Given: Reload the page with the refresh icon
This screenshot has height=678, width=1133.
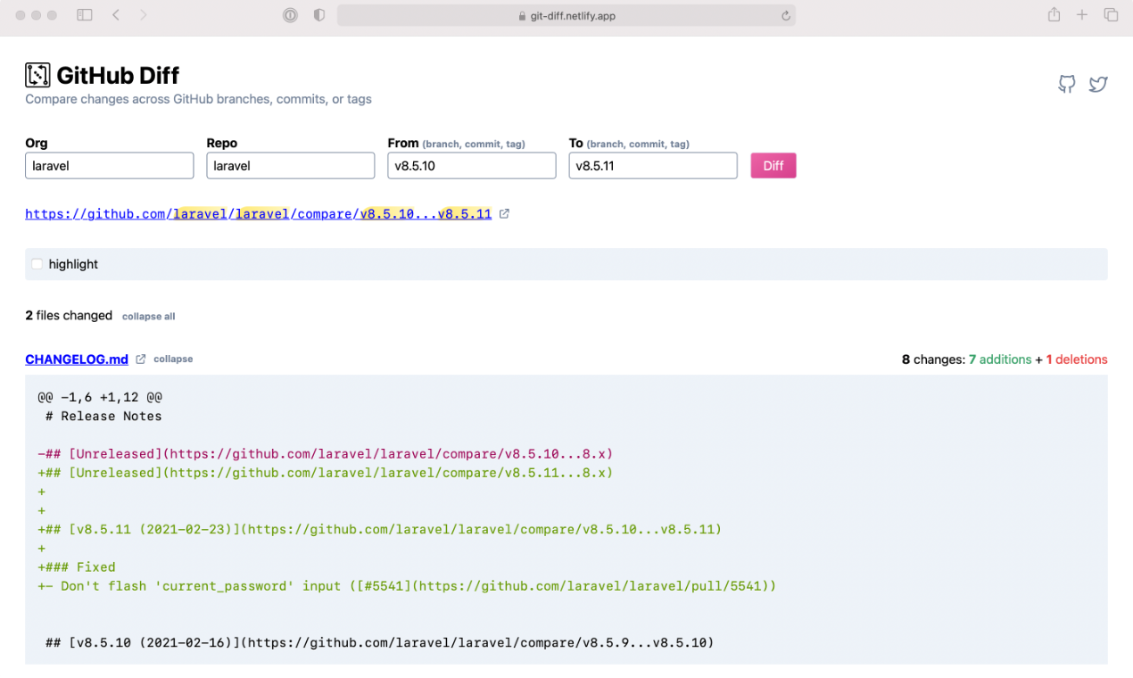Looking at the screenshot, I should [x=784, y=15].
